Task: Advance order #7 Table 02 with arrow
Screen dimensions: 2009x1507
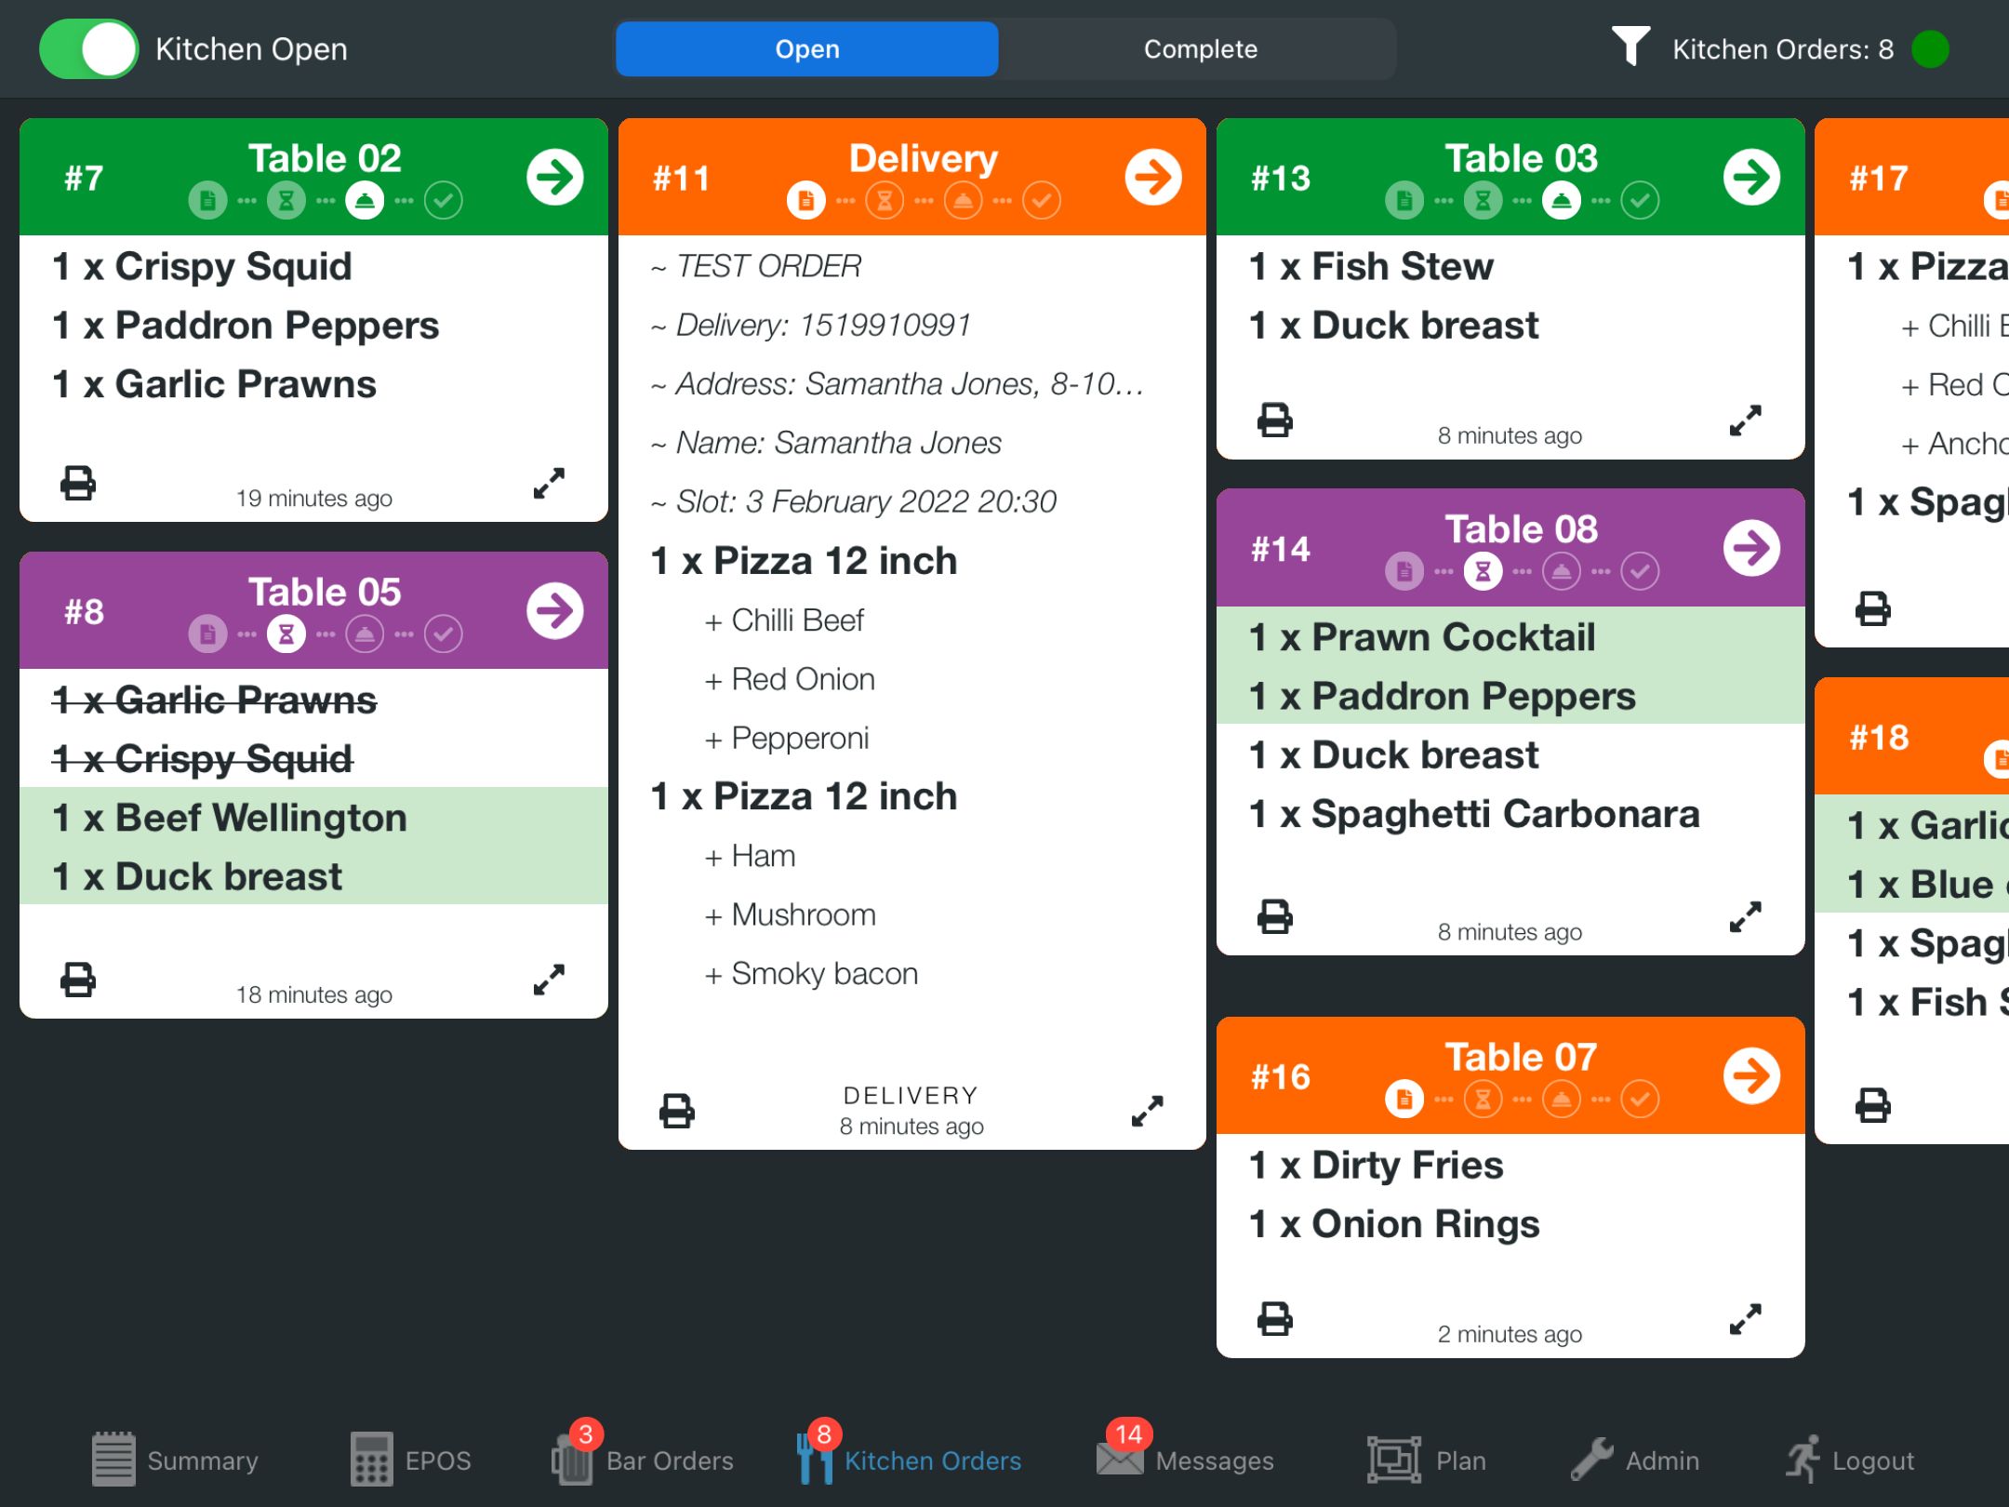Action: coord(554,177)
